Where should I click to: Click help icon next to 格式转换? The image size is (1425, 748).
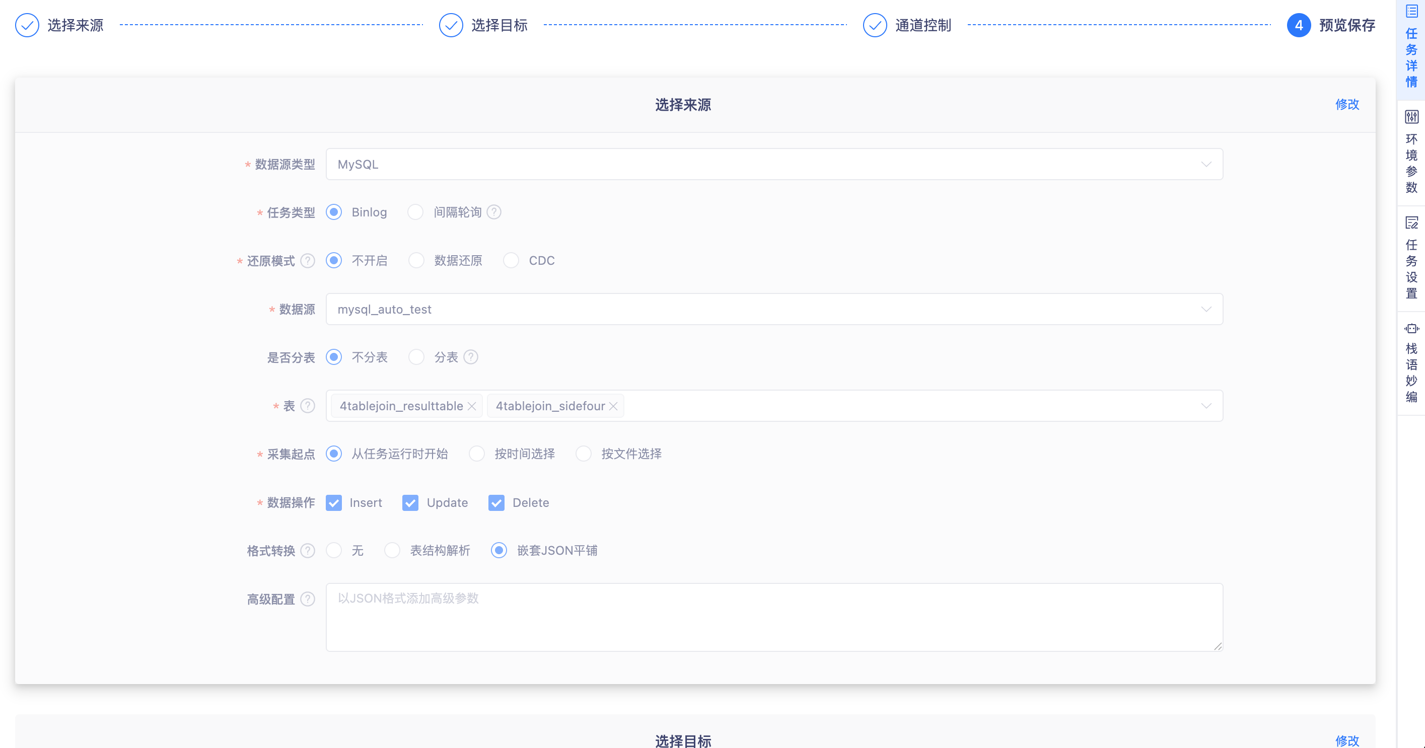point(308,551)
